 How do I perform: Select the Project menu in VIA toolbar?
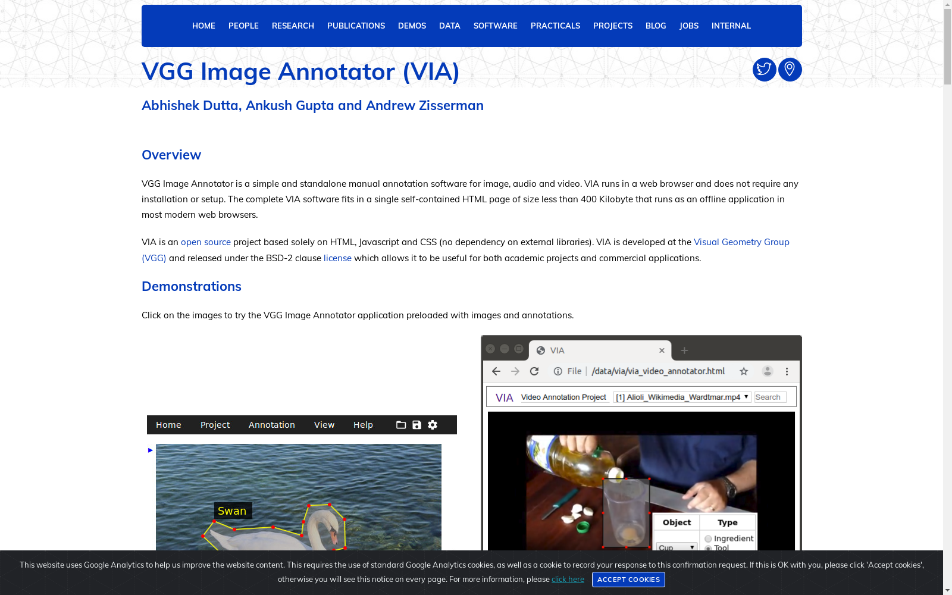(x=215, y=425)
